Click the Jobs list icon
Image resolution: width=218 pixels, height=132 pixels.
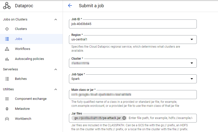click(7, 39)
